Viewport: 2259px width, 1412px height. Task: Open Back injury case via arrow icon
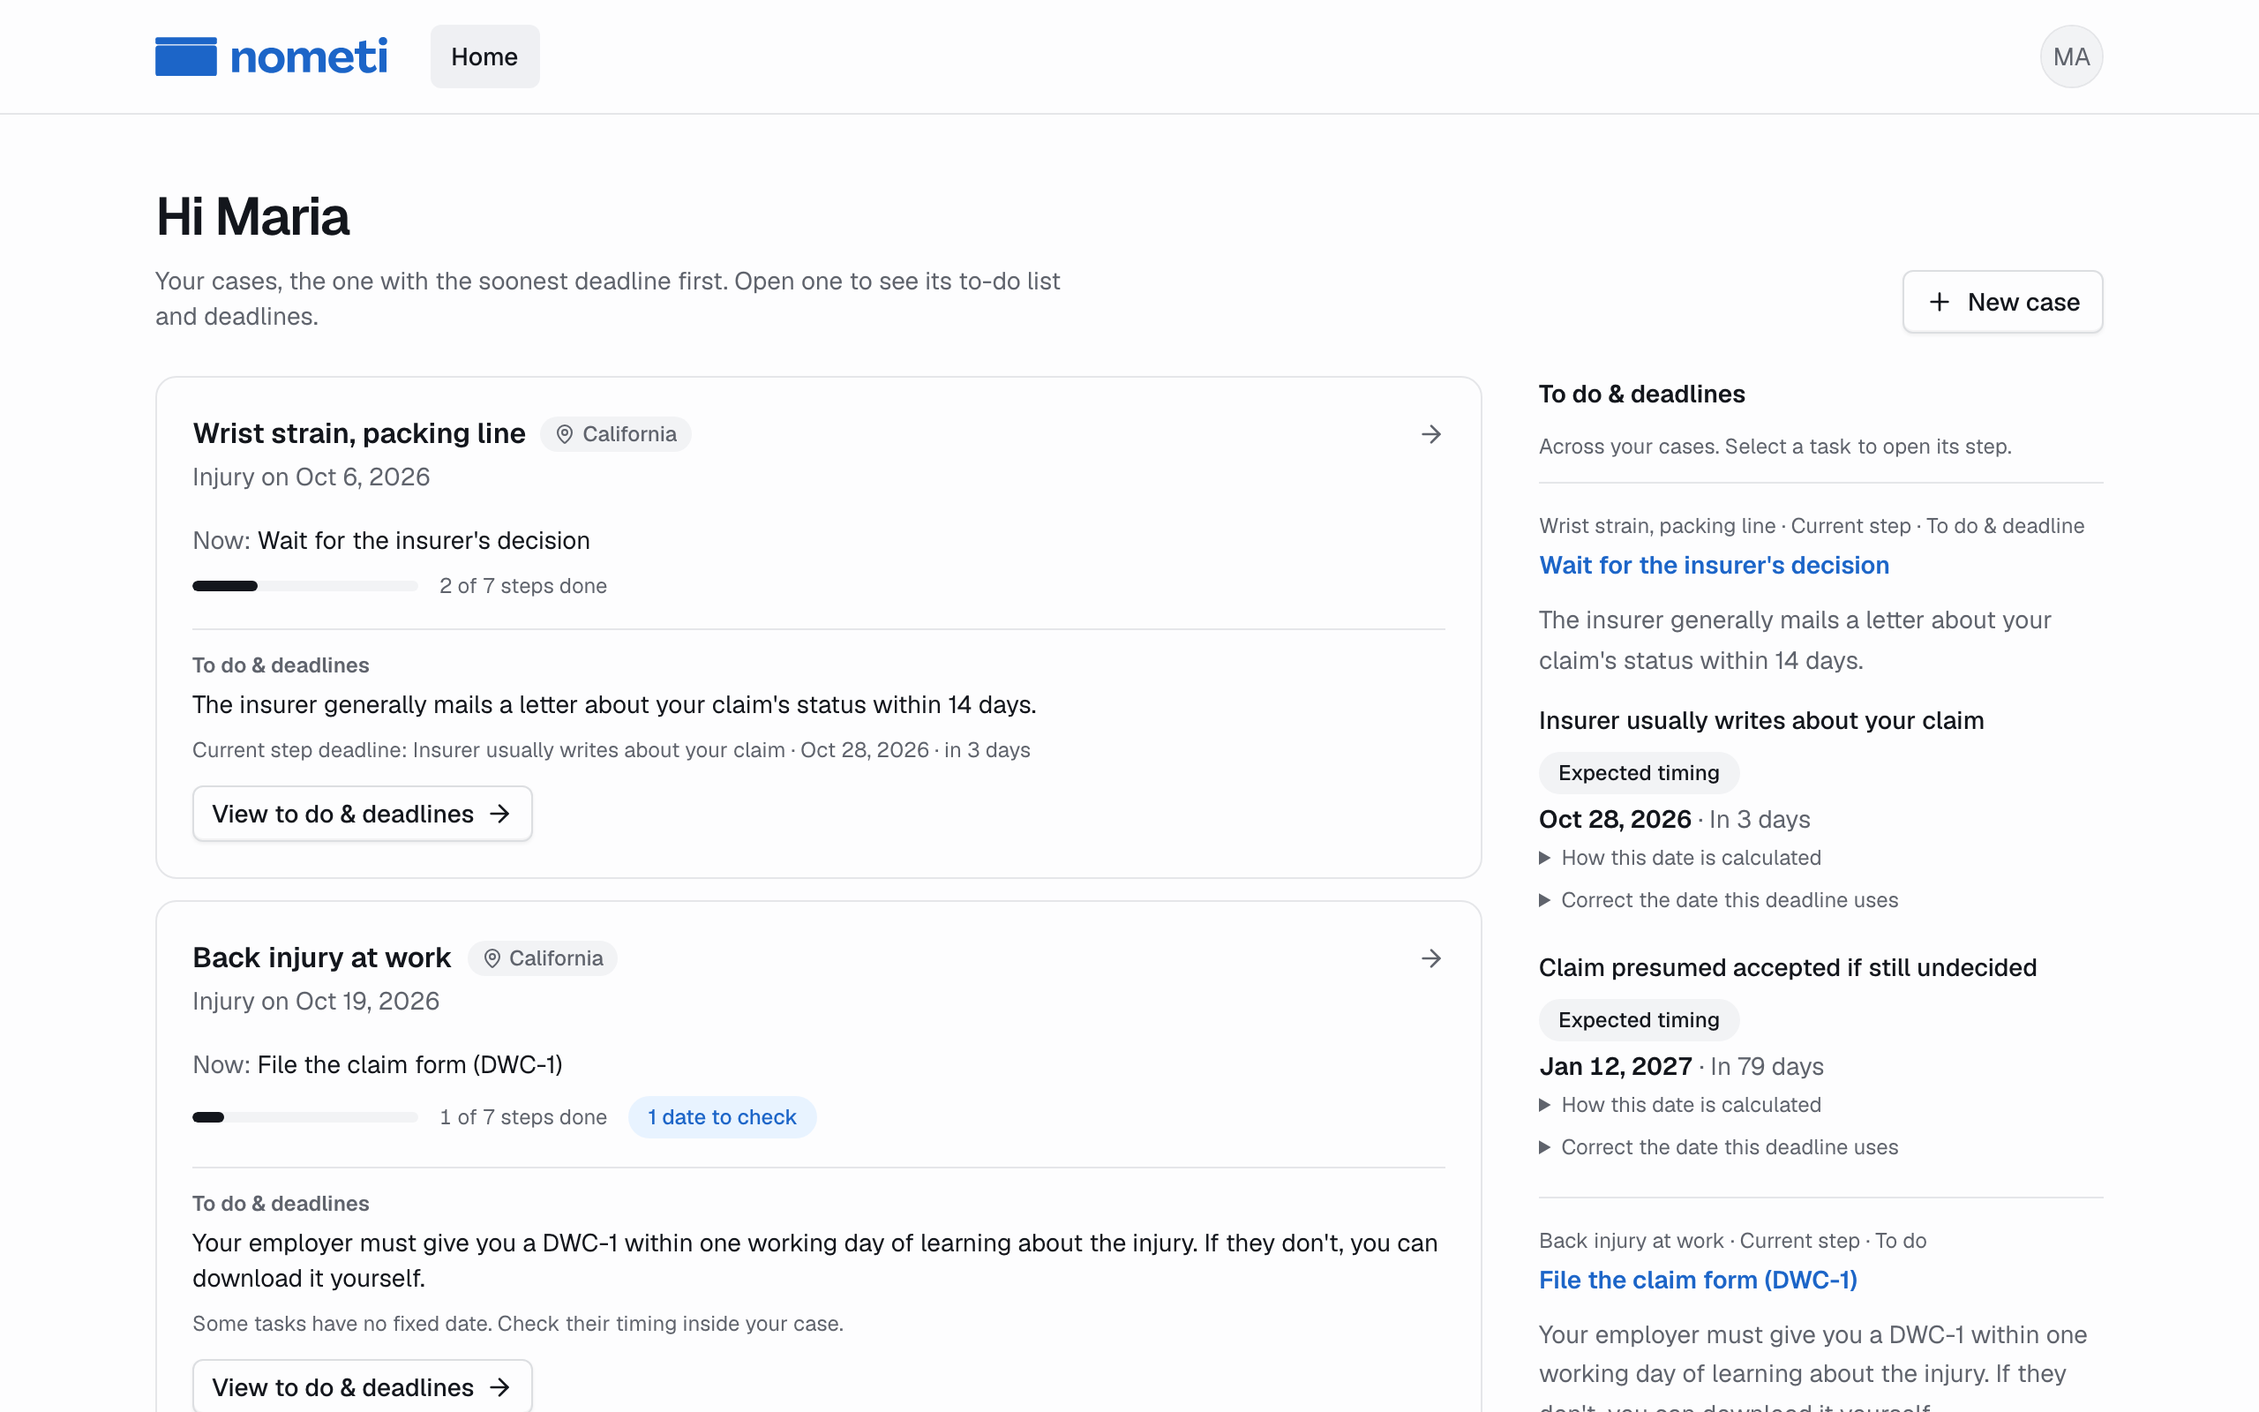click(1431, 958)
